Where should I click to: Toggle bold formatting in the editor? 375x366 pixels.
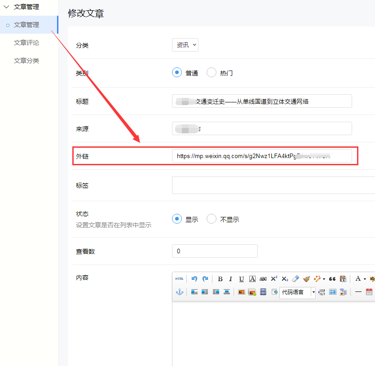(220, 278)
